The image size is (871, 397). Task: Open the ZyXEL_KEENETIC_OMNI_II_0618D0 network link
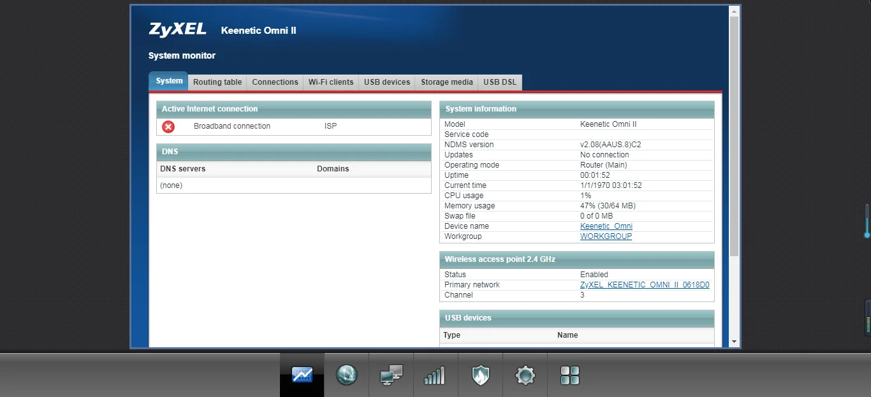[x=645, y=285]
